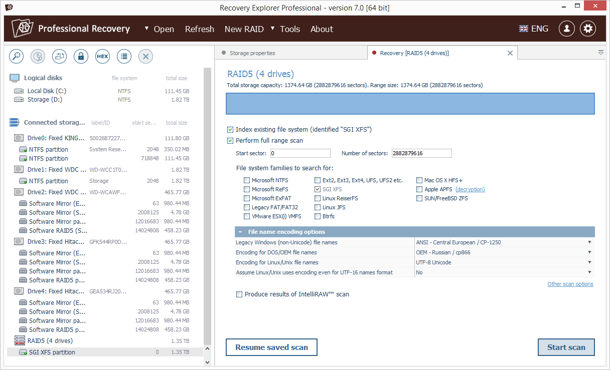This screenshot has height=370, width=610.
Task: Click the encrypted storage lock icon
Action: click(x=81, y=56)
